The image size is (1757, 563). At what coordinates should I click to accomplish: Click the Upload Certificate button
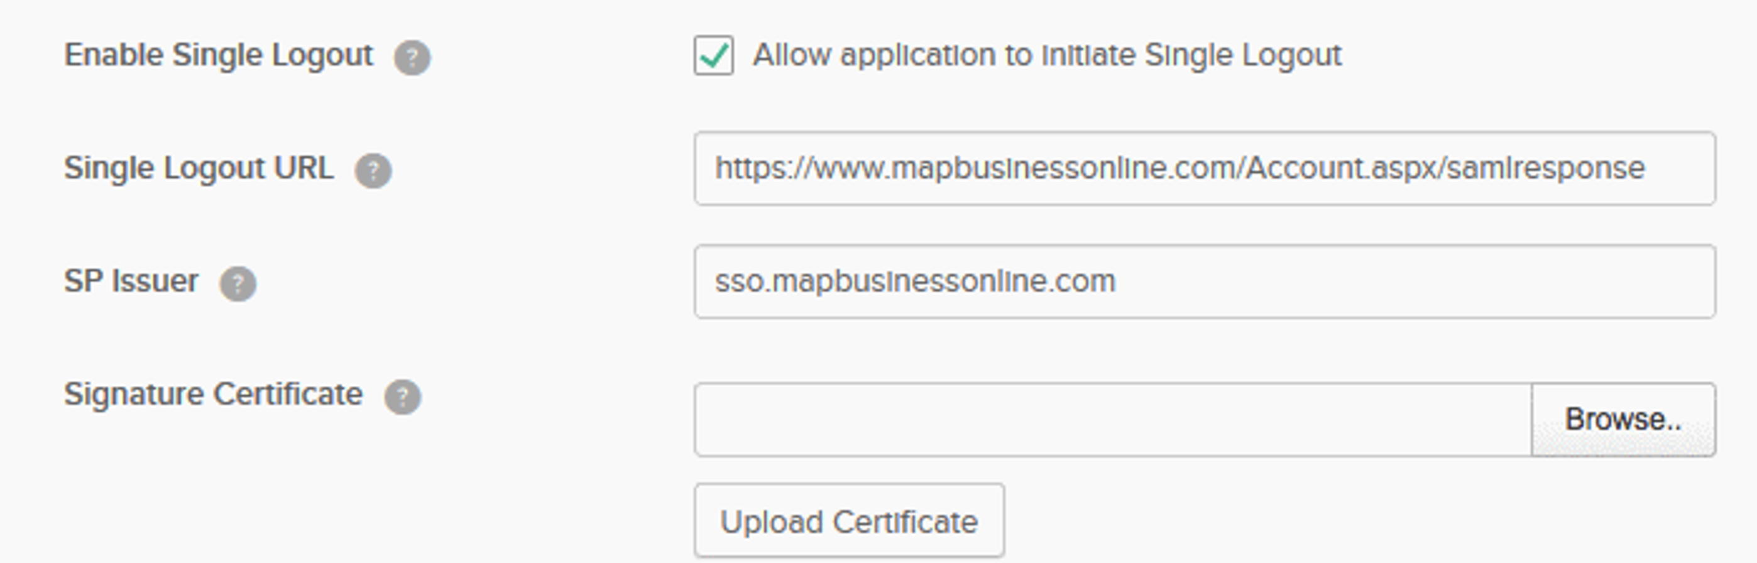849,522
